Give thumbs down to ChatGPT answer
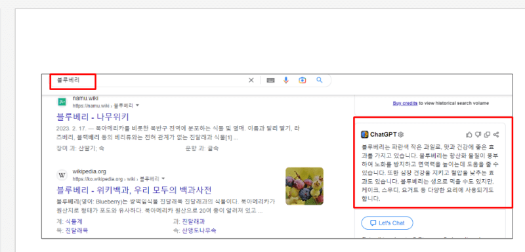The height and width of the screenshot is (252, 525). [478, 135]
